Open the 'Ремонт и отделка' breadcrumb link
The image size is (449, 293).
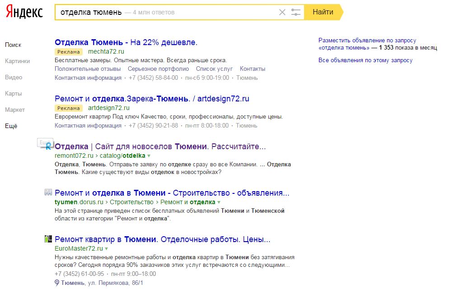pyautogui.click(x=188, y=202)
